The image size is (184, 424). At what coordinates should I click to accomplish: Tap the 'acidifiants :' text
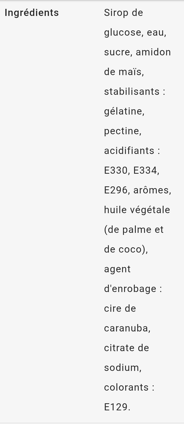pyautogui.click(x=132, y=151)
